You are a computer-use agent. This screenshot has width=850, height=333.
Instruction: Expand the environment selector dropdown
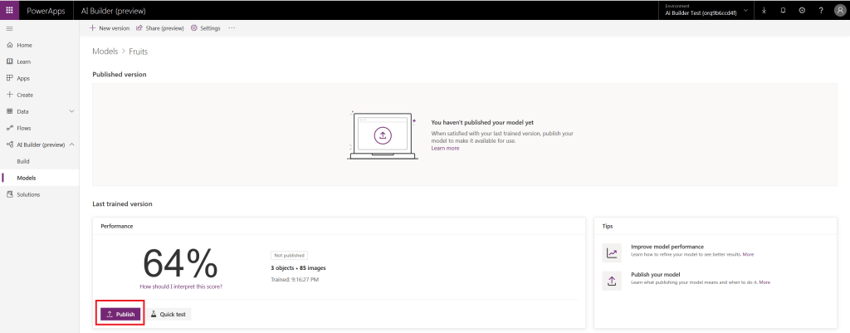point(745,10)
